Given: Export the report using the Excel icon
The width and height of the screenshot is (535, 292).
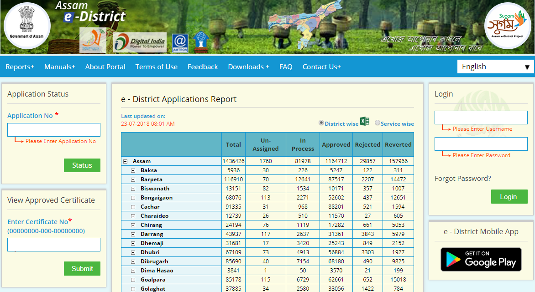Looking at the screenshot, I should click(x=364, y=121).
